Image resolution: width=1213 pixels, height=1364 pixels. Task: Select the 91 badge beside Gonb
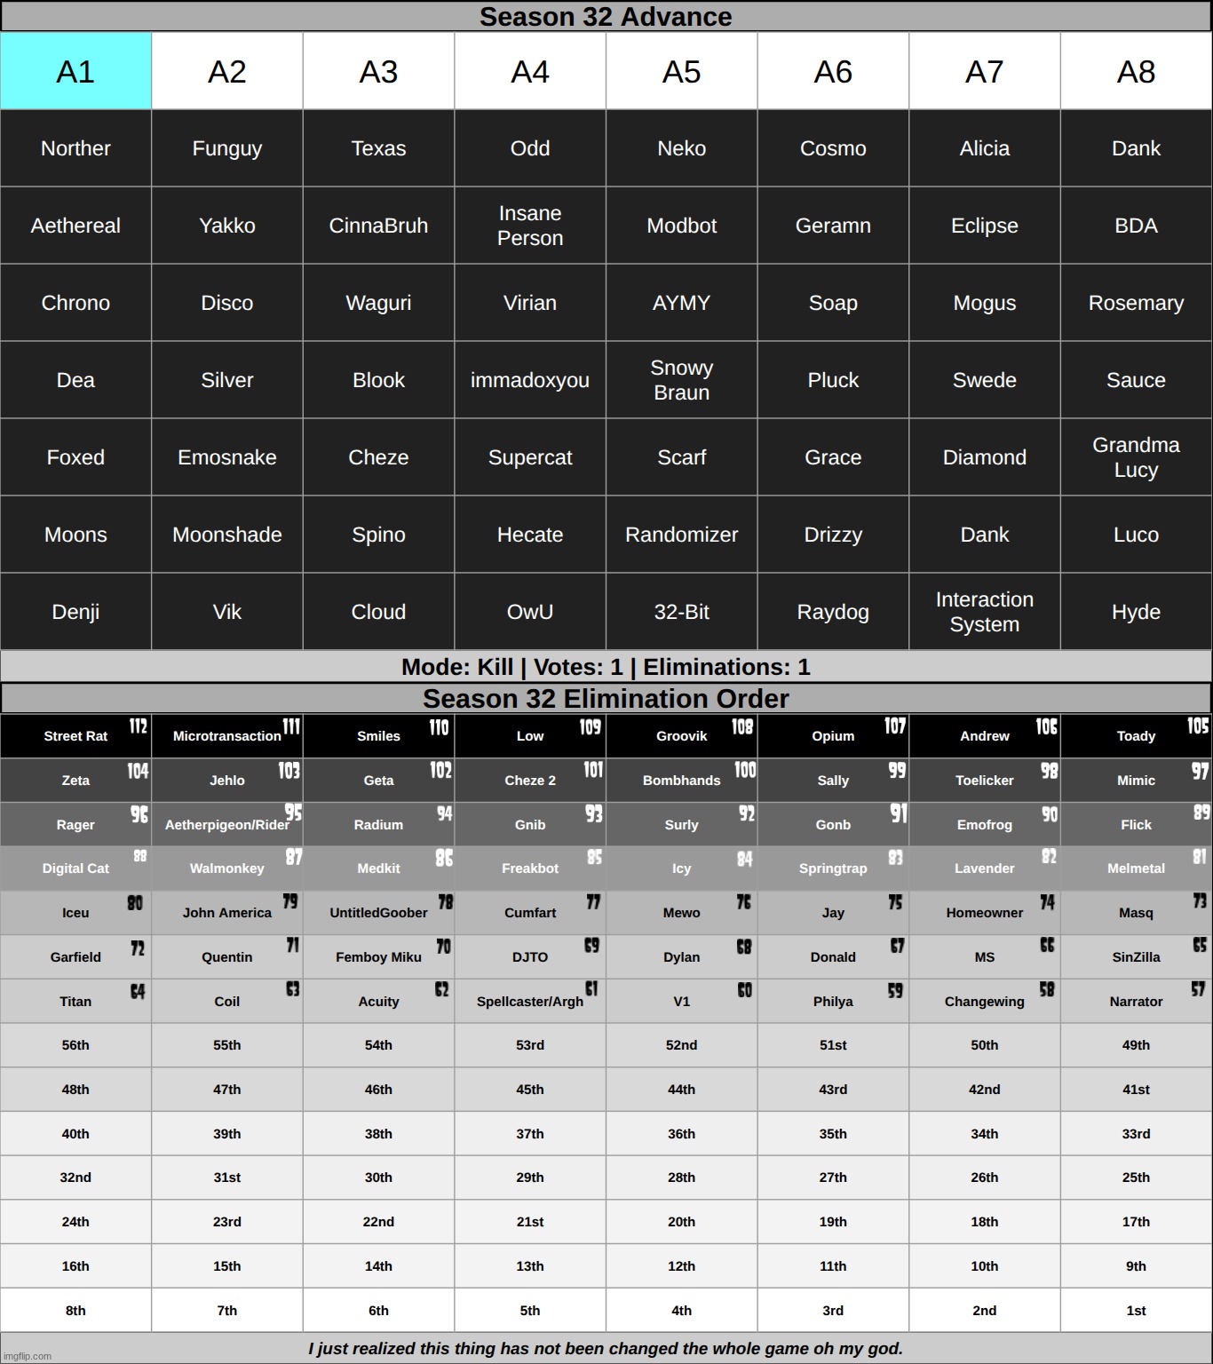tap(898, 813)
